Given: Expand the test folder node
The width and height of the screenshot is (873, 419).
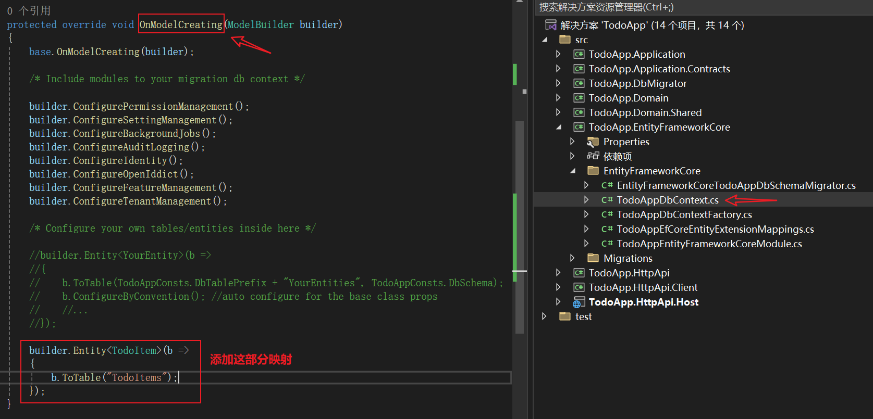Looking at the screenshot, I should 545,316.
